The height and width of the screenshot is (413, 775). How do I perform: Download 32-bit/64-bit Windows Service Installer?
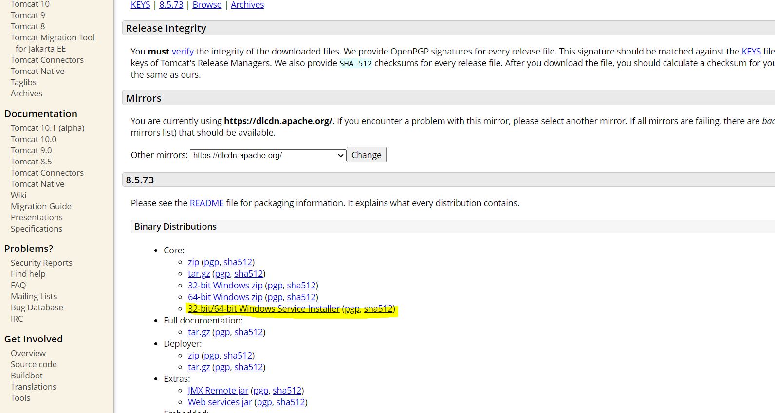tap(264, 308)
